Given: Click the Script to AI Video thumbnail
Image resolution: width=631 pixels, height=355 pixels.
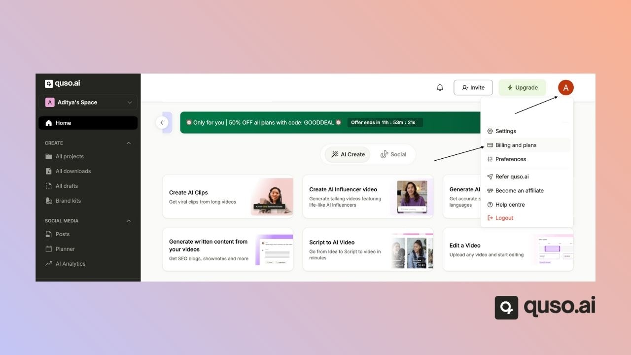Looking at the screenshot, I should pos(412,251).
